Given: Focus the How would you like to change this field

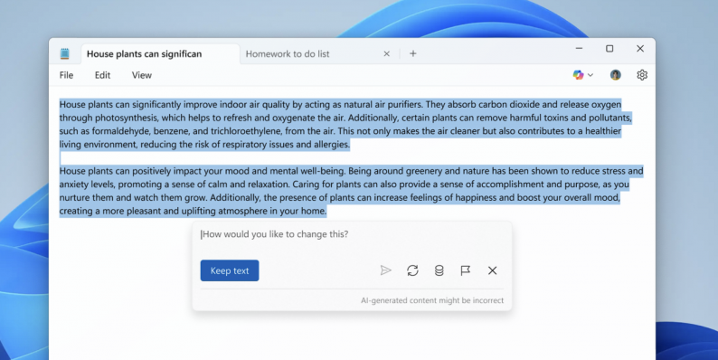Looking at the screenshot, I should [352, 240].
